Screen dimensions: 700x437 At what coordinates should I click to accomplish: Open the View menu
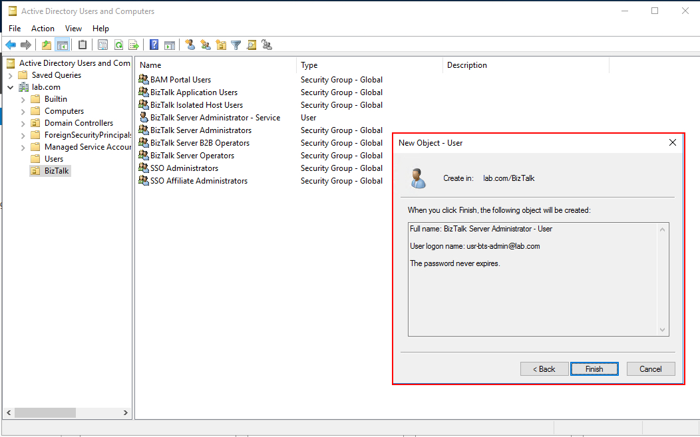[x=73, y=29]
